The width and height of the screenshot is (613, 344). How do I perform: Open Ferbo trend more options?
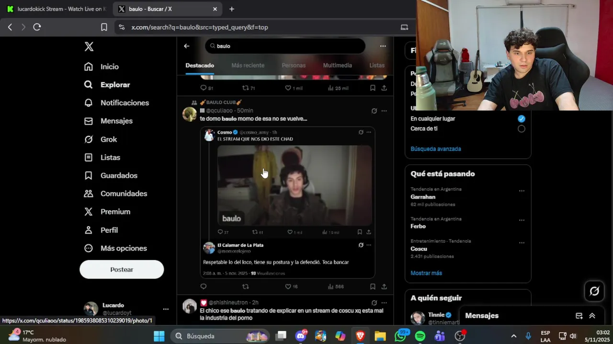(522, 220)
